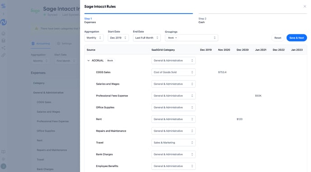Open category dropdown for Bank Charges
Screen dimensions: 311x172
(x=173, y=154)
